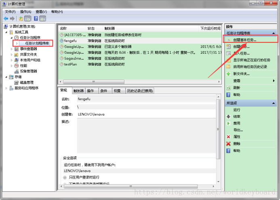Click 刷新 refresh action
The image size is (280, 200).
coord(237,88)
